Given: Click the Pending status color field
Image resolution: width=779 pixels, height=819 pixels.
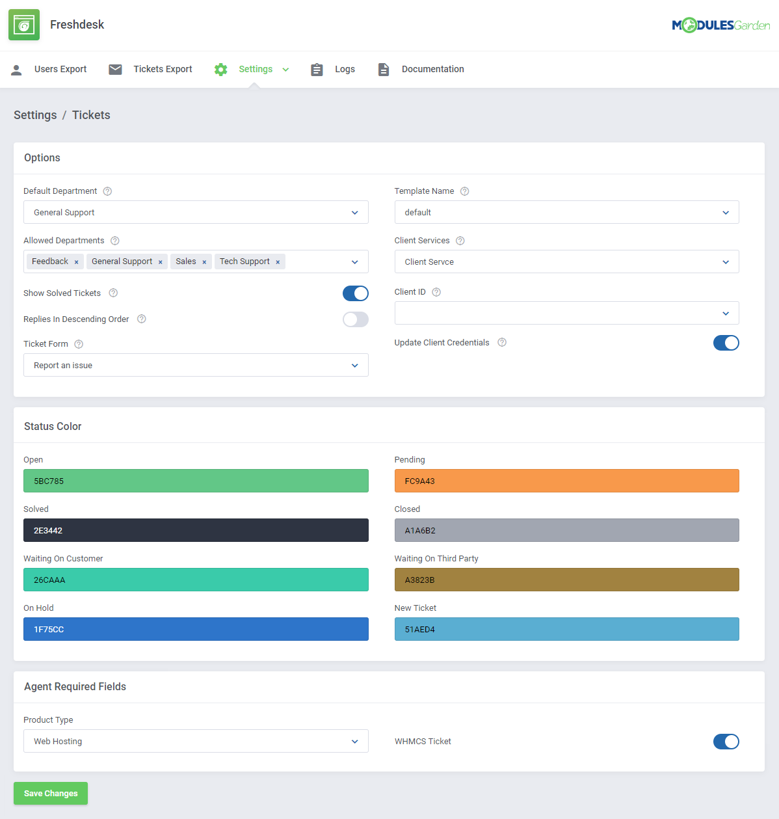Looking at the screenshot, I should tap(566, 481).
